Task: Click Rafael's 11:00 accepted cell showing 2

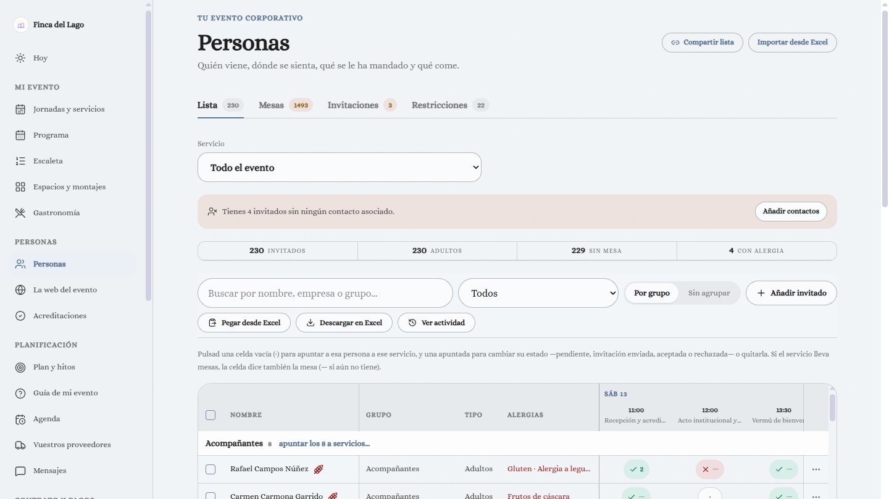Action: 636,469
